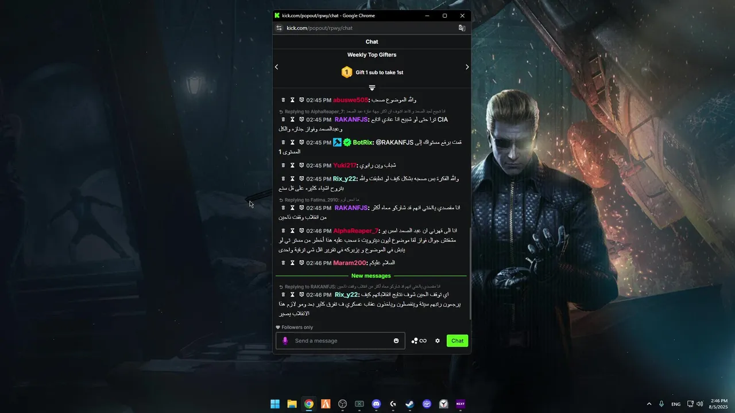Viewport: 735px width, 413px height.
Task: Open the AlphaReaper_7 username link
Action: pyautogui.click(x=356, y=231)
